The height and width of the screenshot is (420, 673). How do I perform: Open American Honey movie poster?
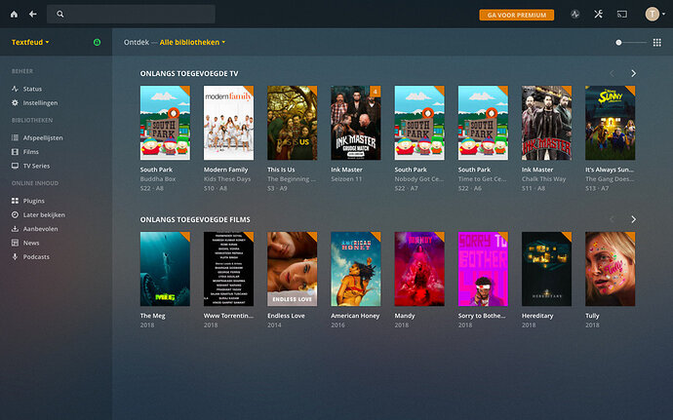pos(356,269)
